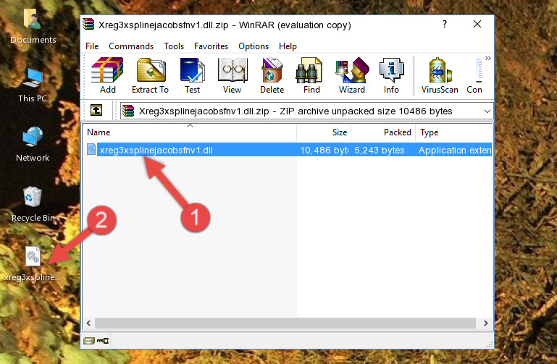Select the This PC desktop icon

point(33,85)
